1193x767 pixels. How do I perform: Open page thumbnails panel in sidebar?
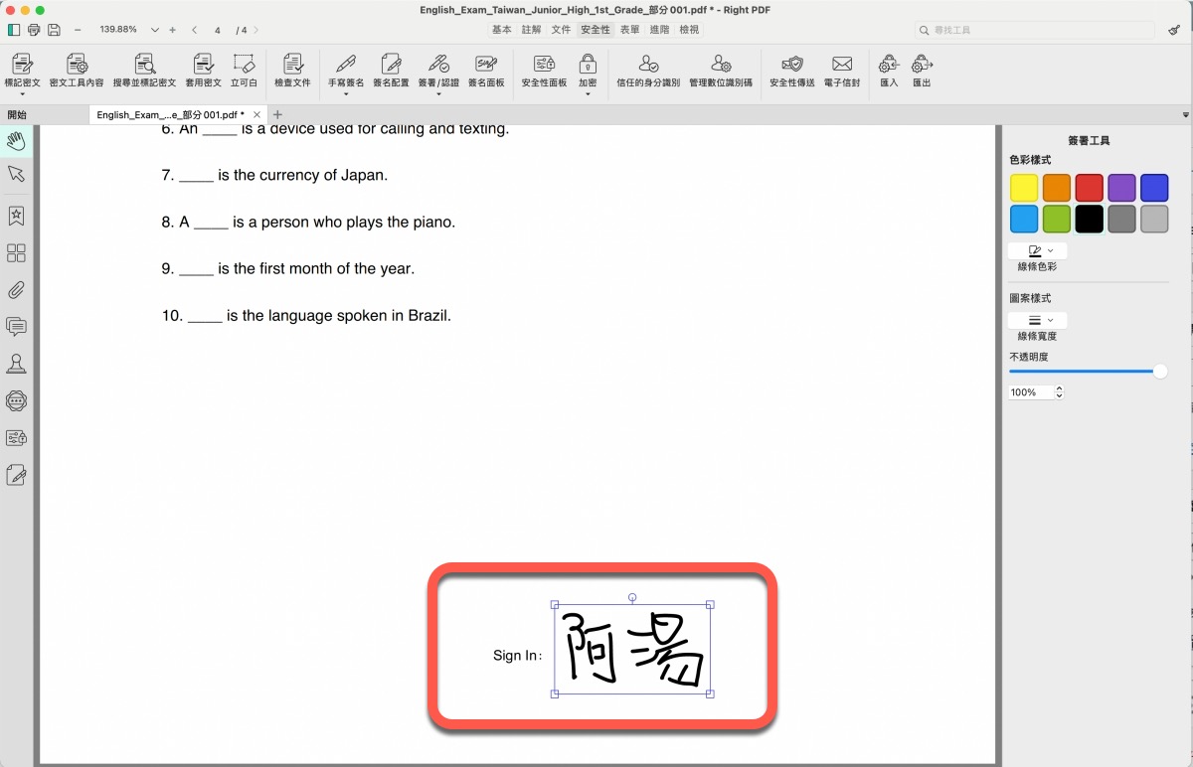16,253
